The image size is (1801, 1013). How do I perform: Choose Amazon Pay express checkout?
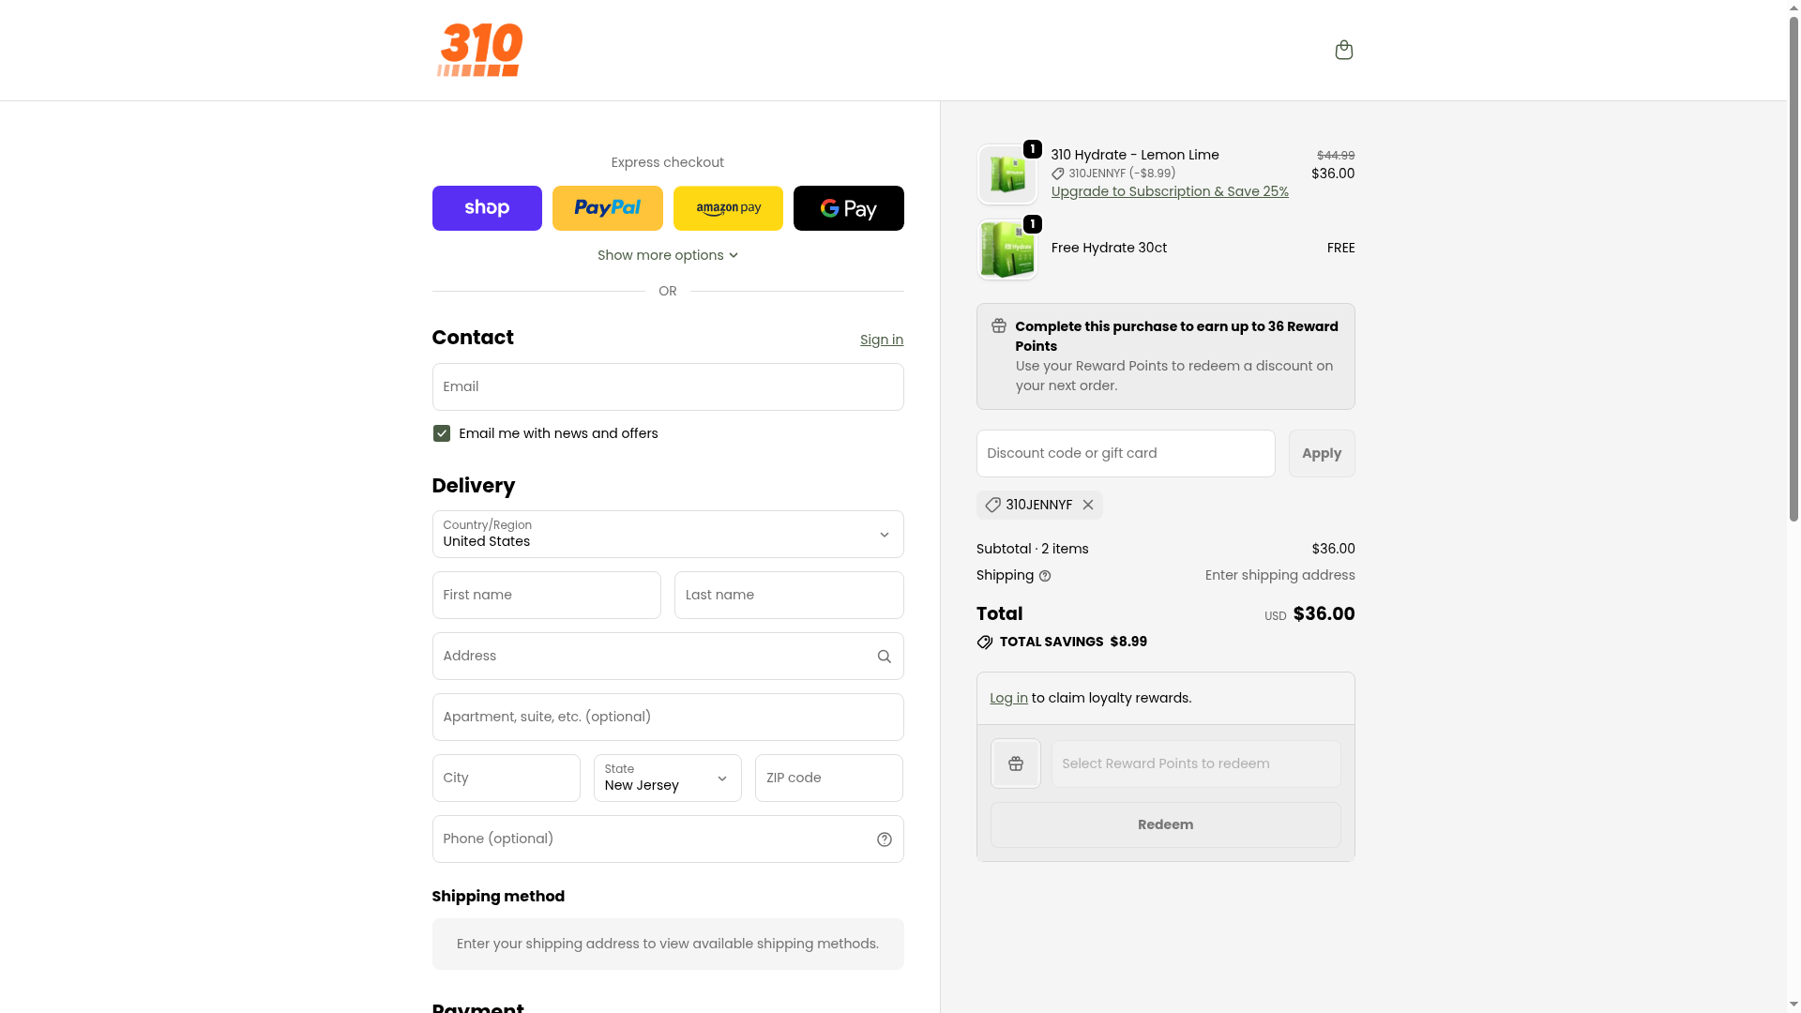[728, 208]
